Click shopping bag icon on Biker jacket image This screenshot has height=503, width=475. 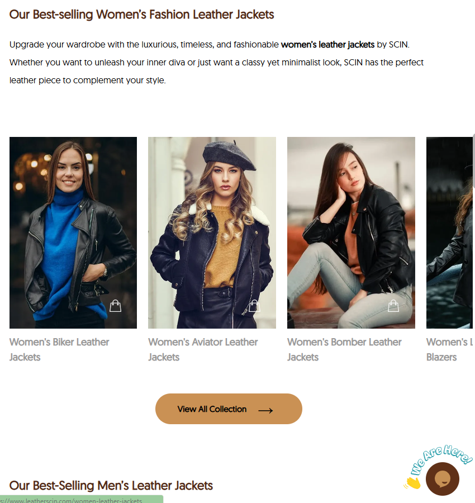[115, 306]
